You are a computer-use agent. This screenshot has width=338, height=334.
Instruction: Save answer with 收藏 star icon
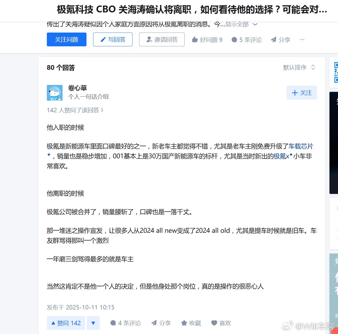[x=191, y=323]
